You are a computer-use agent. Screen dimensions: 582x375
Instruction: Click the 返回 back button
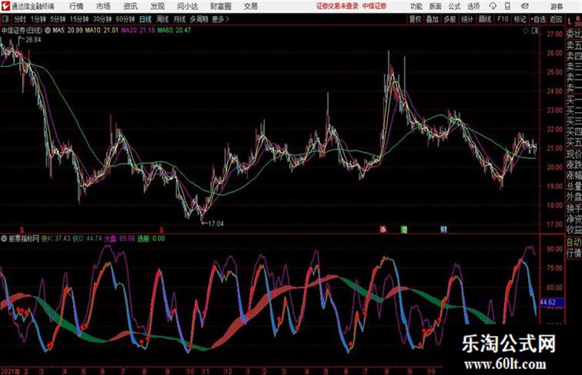556,19
